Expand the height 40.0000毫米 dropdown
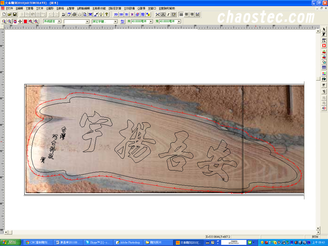 [151, 21]
